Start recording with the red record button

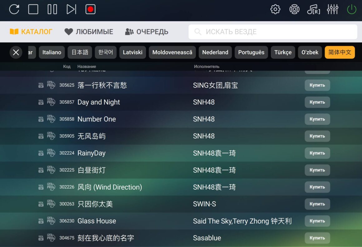pyautogui.click(x=90, y=9)
